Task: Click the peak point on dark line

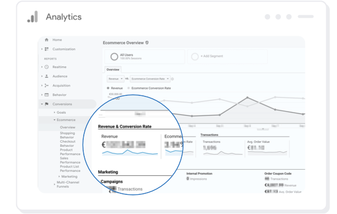Action: click(x=247, y=97)
